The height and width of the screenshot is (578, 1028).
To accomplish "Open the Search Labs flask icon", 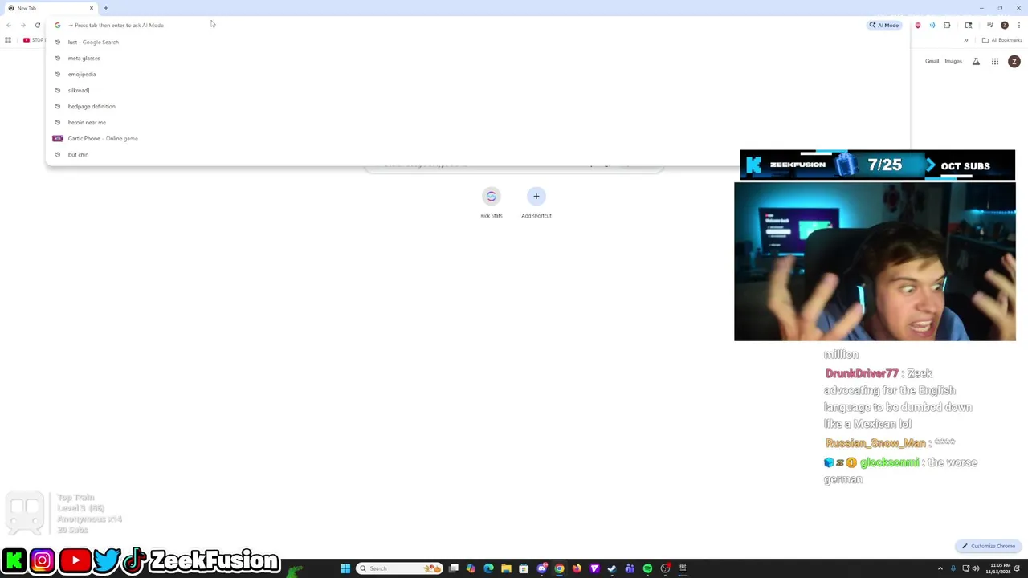I will pyautogui.click(x=976, y=61).
